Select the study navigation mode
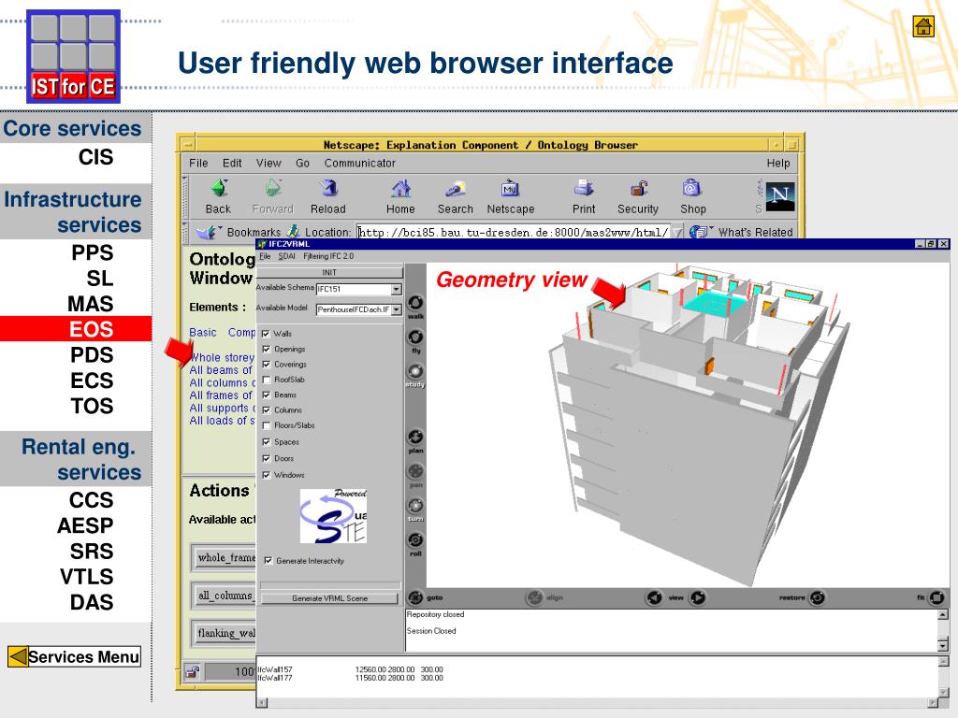Viewport: 958px width, 718px height. pyautogui.click(x=415, y=371)
